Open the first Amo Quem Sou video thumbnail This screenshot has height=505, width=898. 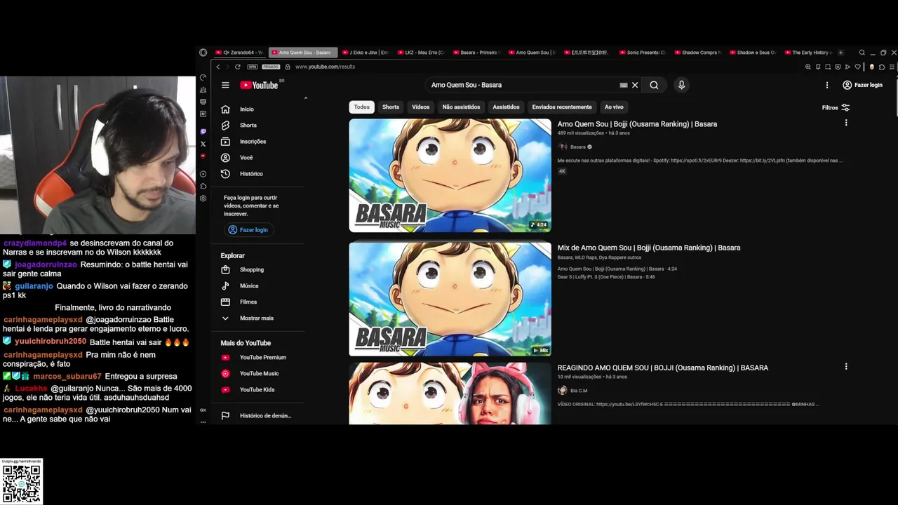coord(450,175)
